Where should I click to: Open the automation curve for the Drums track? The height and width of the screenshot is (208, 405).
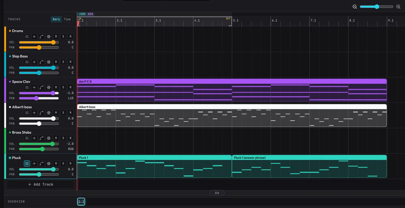click(x=42, y=36)
